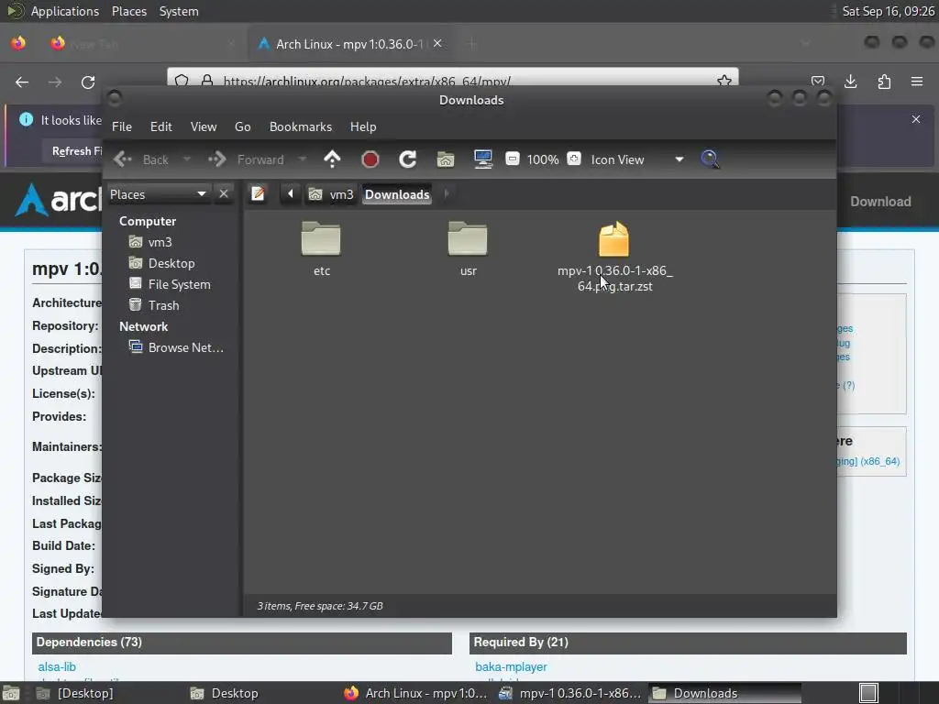
Task: Click the show desktop icon in the bottom panel
Action: tap(11, 693)
